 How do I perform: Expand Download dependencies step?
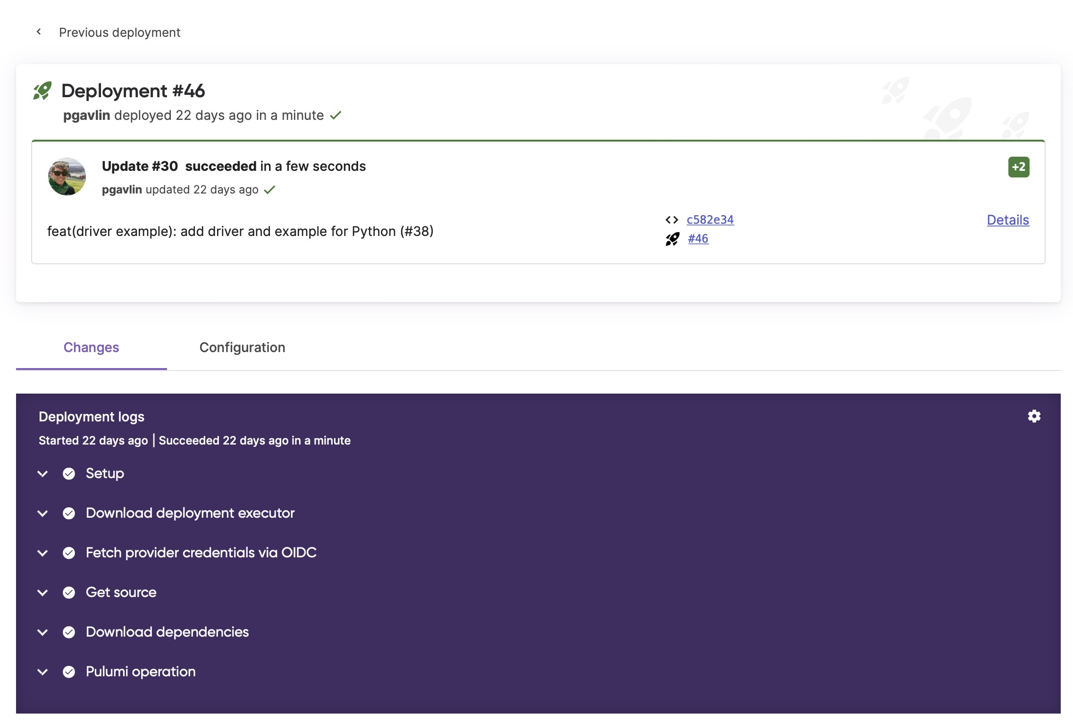click(43, 632)
